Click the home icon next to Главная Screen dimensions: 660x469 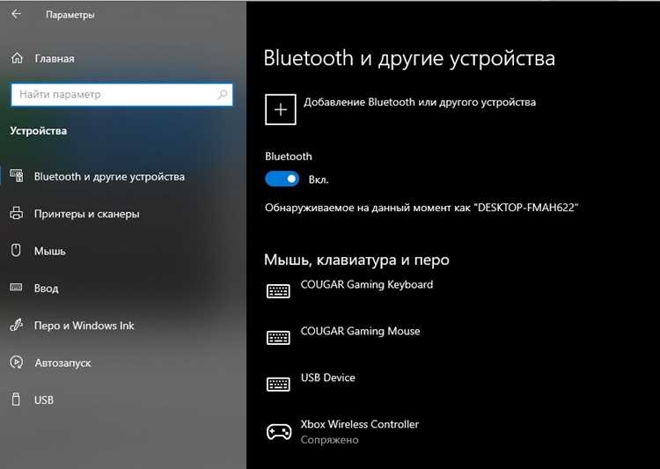click(17, 59)
